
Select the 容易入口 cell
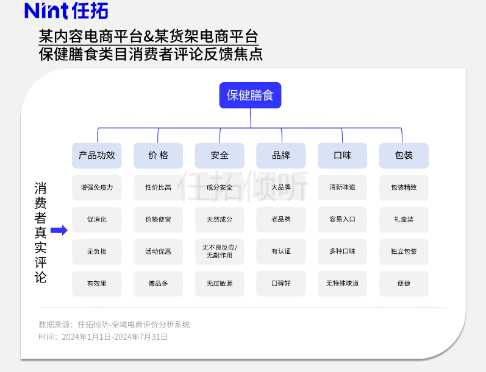coord(342,219)
